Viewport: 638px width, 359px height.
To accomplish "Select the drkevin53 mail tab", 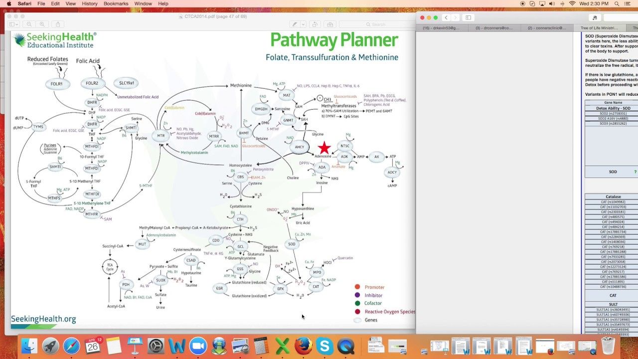I will (x=441, y=28).
